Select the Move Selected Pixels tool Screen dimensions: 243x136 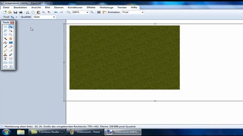[11, 27]
